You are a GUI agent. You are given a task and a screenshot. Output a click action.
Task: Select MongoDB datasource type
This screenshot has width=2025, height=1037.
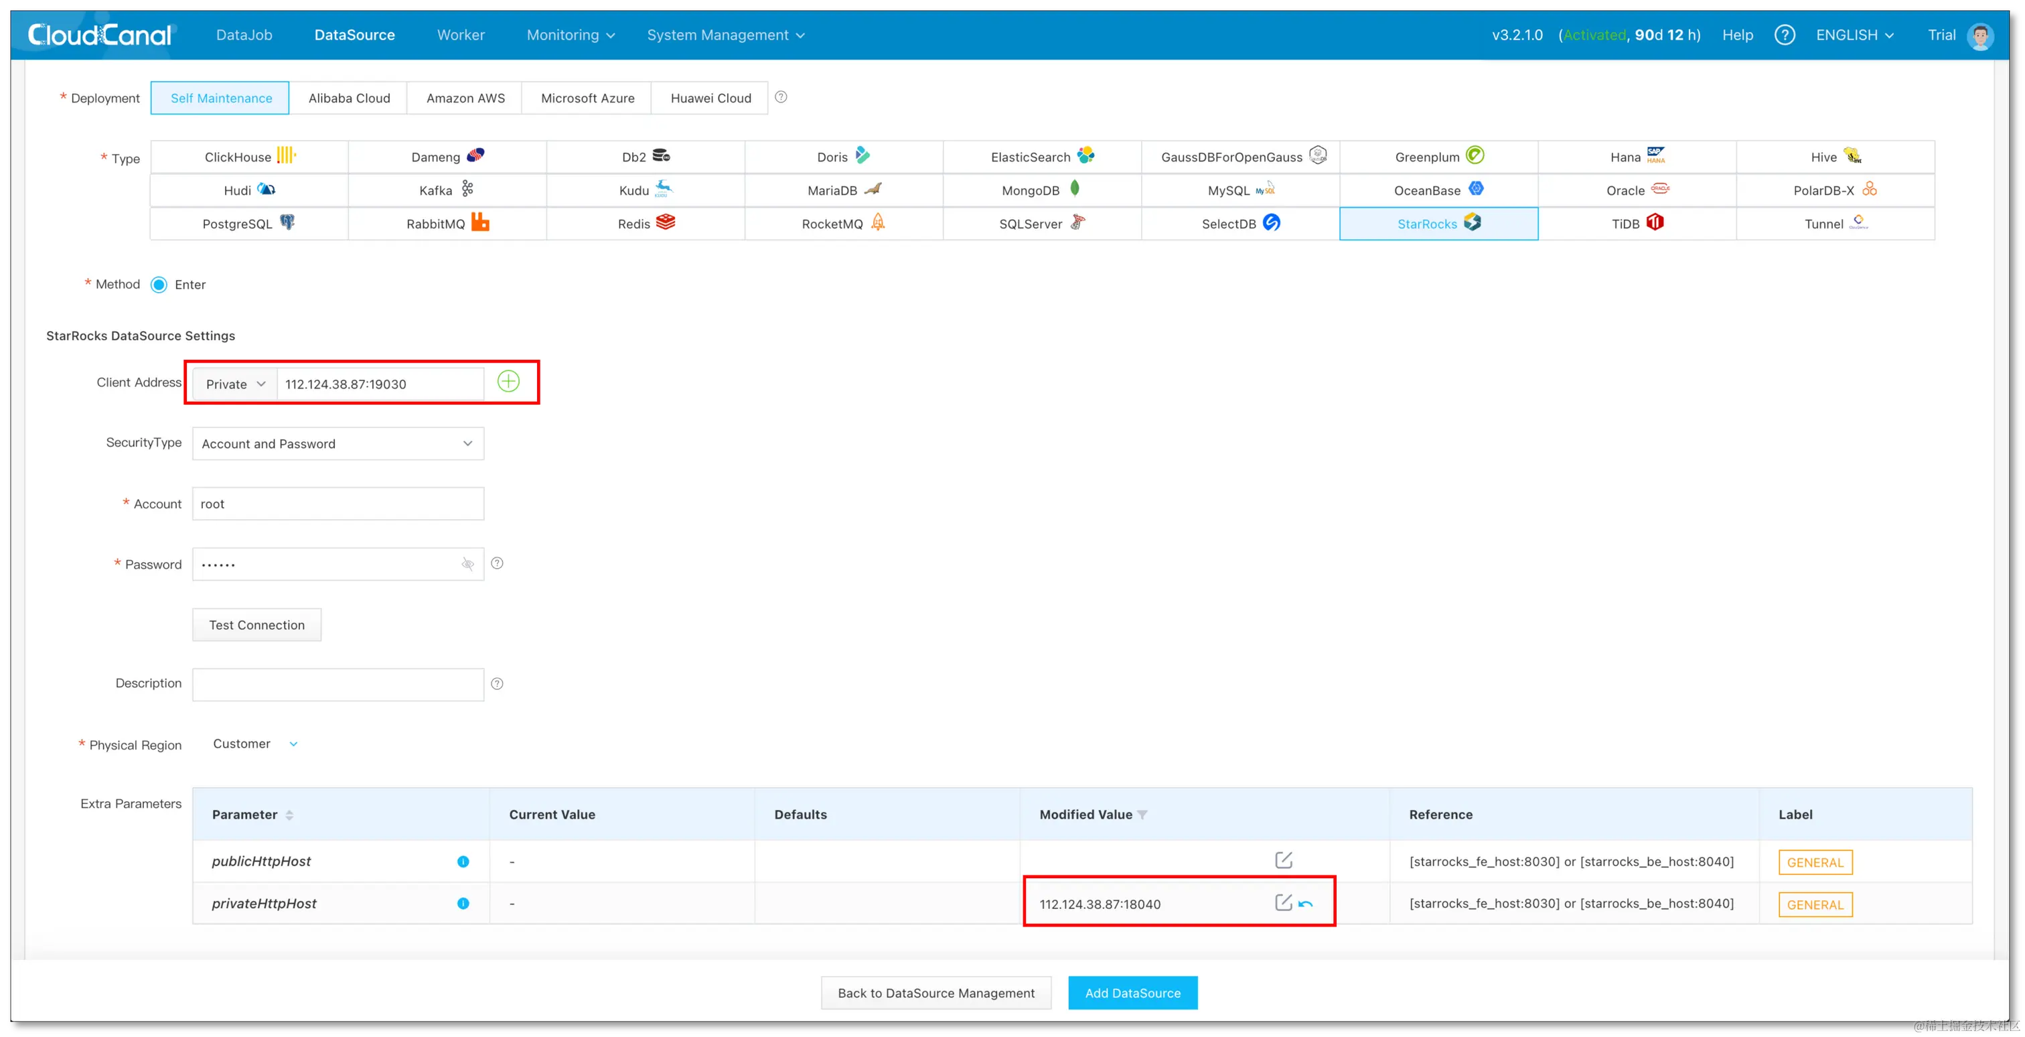1043,190
